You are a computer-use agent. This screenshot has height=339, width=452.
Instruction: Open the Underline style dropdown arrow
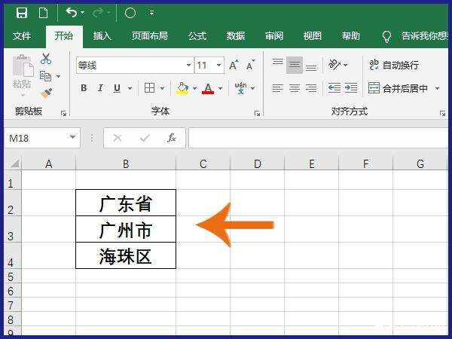click(x=130, y=88)
